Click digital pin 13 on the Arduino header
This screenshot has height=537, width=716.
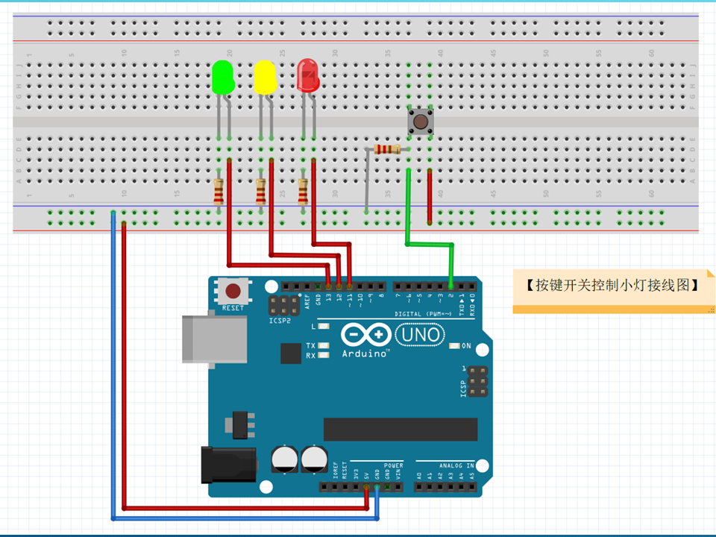[x=328, y=286]
